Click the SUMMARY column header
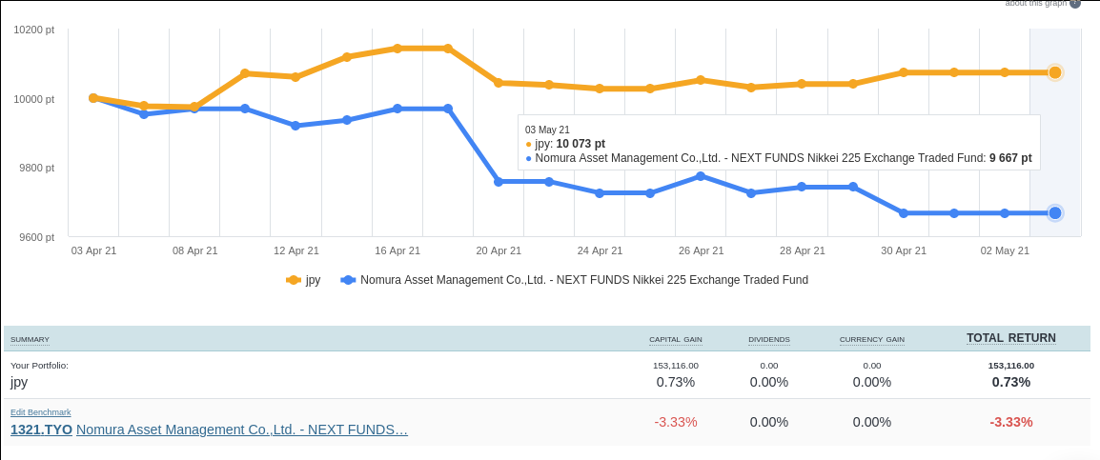Screen dimensions: 1100x460 pyautogui.click(x=30, y=340)
